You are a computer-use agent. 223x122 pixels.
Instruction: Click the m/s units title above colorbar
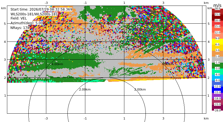(x=217, y=5)
